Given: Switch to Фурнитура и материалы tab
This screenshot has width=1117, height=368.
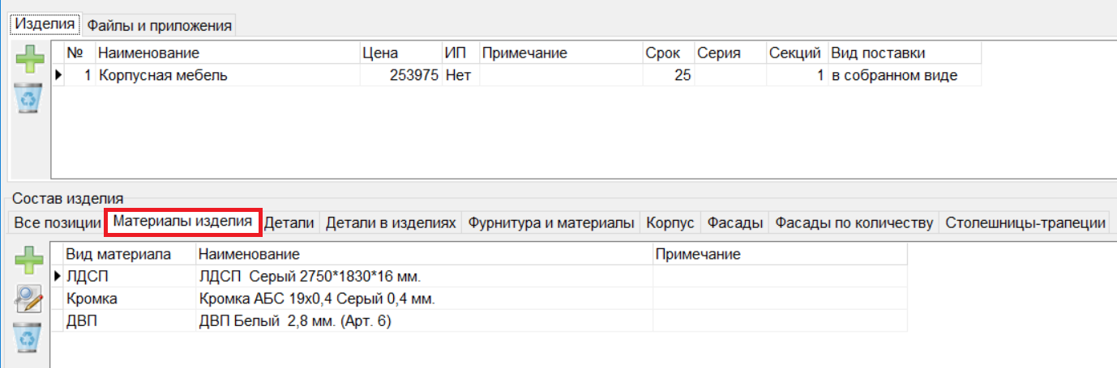Looking at the screenshot, I should pos(551,223).
